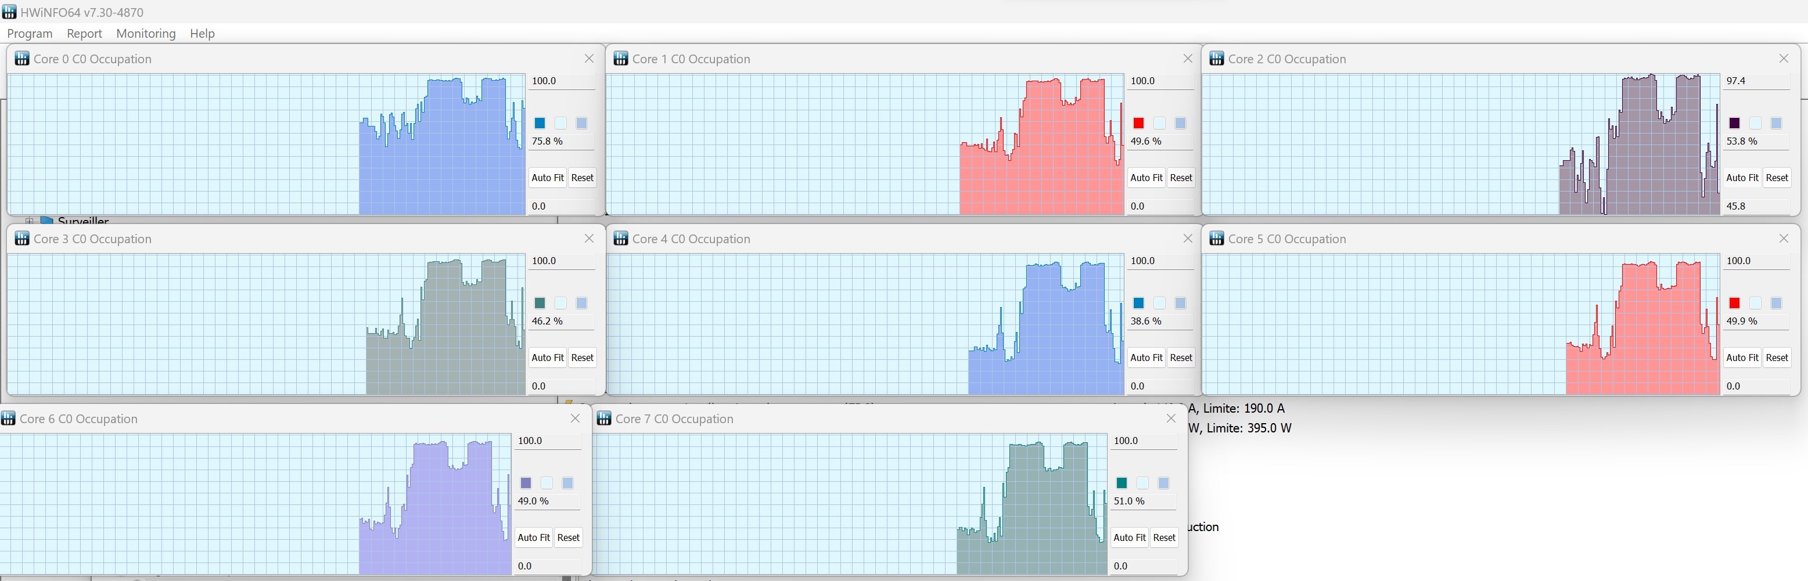Click Auto Fit in Core 0 graph
Image resolution: width=1808 pixels, height=581 pixels.
(548, 178)
